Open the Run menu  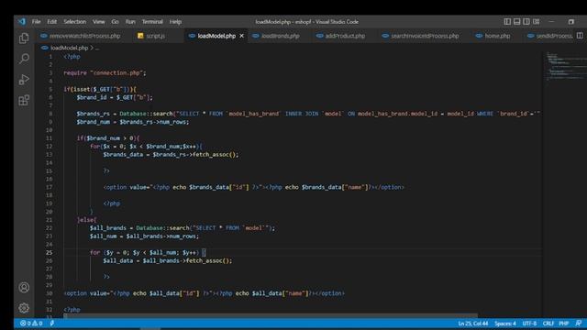coord(130,22)
